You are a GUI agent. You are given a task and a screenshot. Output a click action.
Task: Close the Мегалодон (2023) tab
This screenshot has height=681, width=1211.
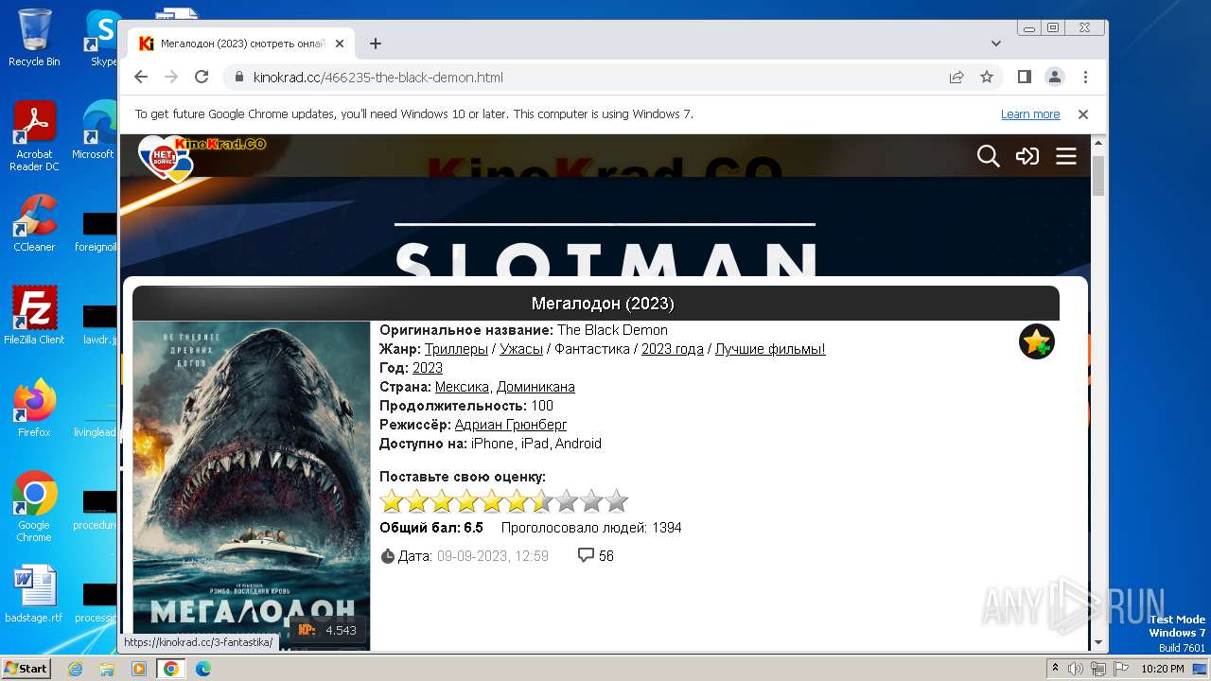click(x=341, y=44)
